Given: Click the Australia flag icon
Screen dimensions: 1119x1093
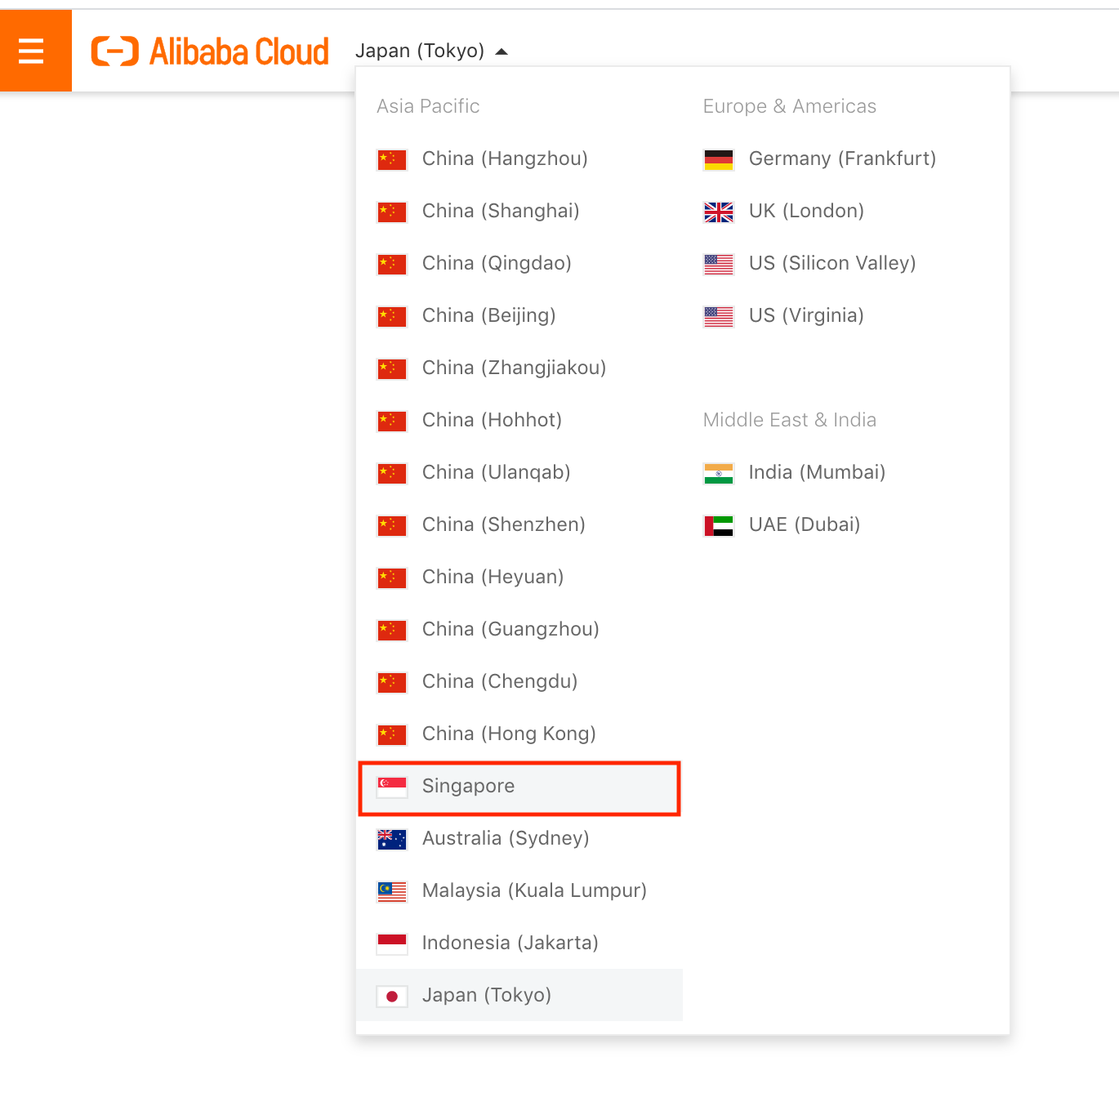Looking at the screenshot, I should tap(391, 839).
